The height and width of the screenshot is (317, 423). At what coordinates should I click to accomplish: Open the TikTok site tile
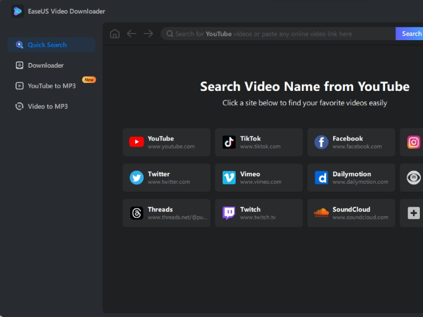pyautogui.click(x=259, y=142)
